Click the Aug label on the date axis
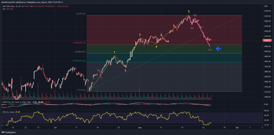 139,128
